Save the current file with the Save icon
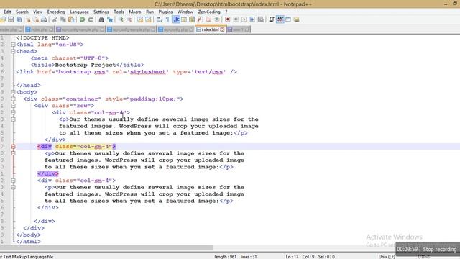This screenshot has width=460, height=259. pos(11,19)
